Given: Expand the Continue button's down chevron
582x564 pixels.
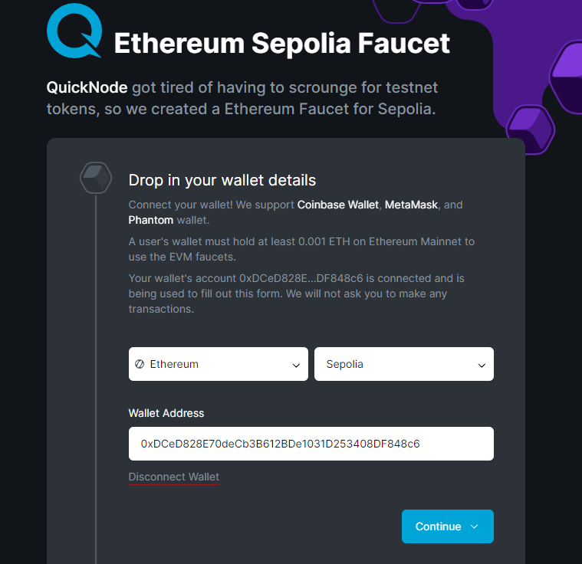Looking at the screenshot, I should [474, 526].
